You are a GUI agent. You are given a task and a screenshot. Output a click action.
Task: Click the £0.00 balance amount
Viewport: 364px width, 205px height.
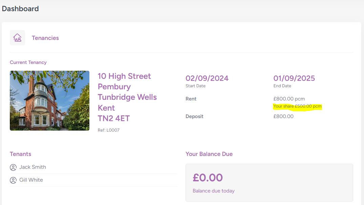click(208, 178)
